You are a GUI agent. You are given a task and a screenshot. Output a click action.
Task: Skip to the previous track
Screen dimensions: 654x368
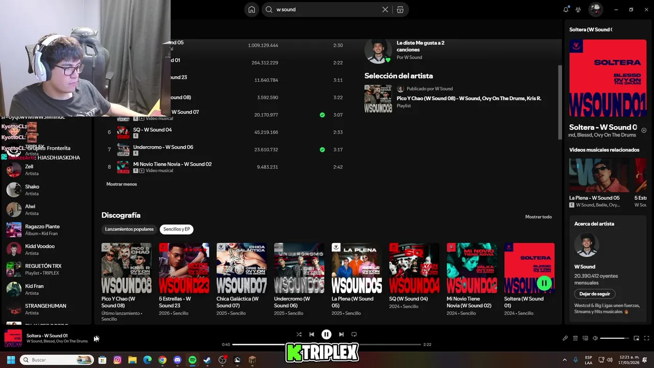click(312, 334)
